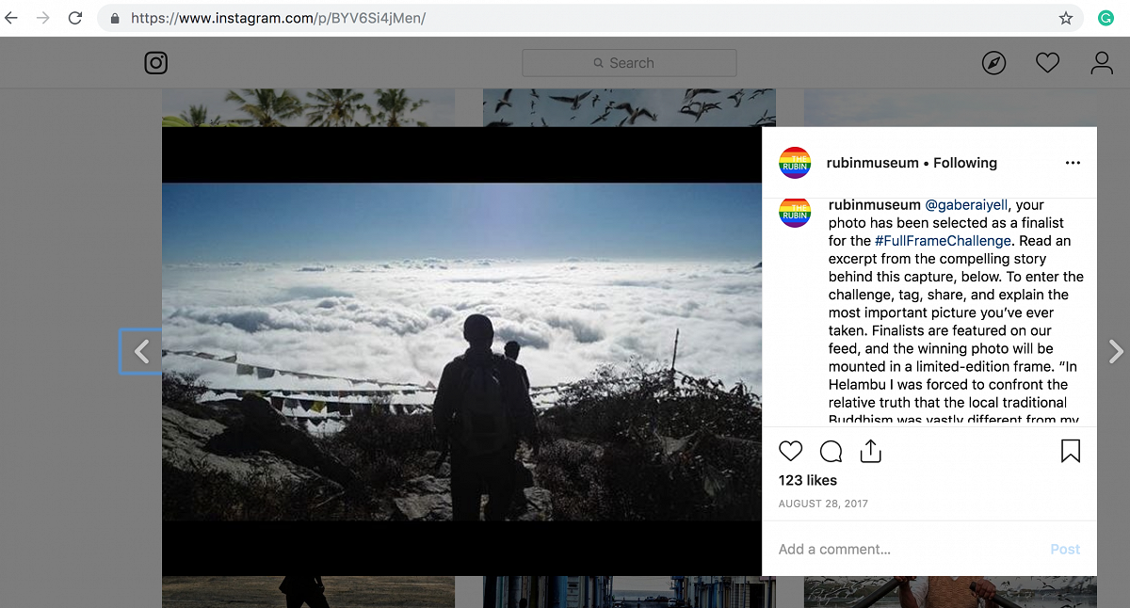Viewport: 1130px width, 608px height.
Task: Open the Explore compass icon
Action: tap(993, 63)
